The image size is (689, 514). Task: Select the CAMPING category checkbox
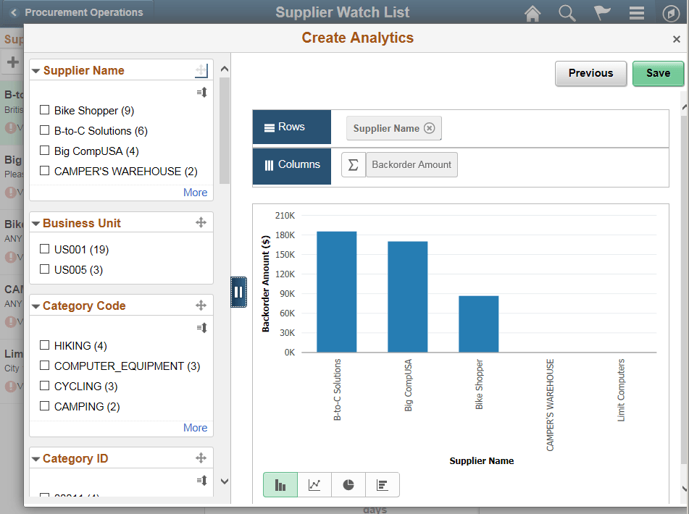pyautogui.click(x=45, y=406)
